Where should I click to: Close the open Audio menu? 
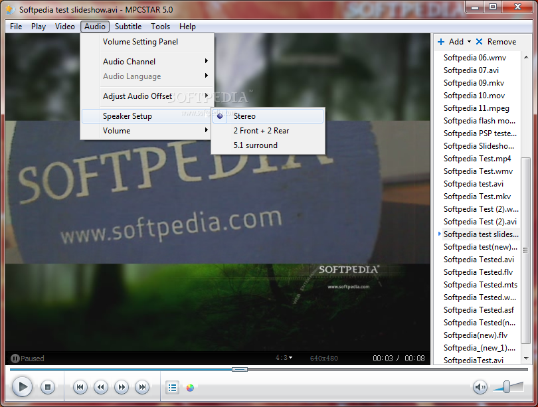pyautogui.click(x=95, y=27)
